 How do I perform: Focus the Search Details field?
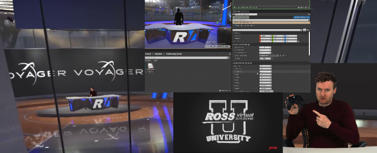click(x=267, y=30)
